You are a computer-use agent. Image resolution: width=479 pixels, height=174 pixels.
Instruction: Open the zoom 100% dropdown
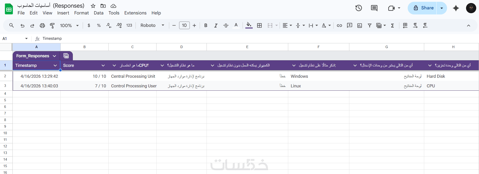pos(69,25)
